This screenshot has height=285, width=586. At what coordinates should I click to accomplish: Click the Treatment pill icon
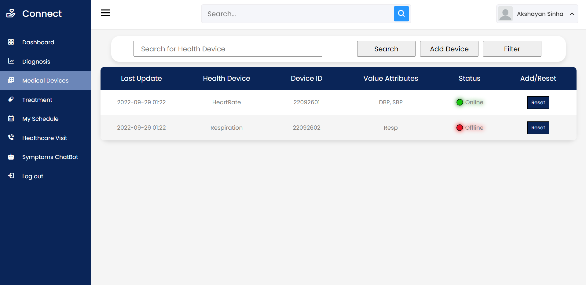(11, 99)
